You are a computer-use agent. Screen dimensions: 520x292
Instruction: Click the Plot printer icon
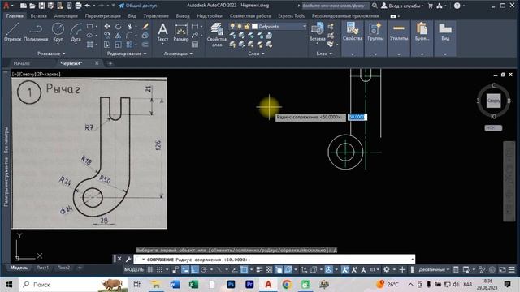78,6
